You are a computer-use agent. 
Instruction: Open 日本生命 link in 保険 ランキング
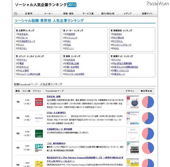click(71, 60)
